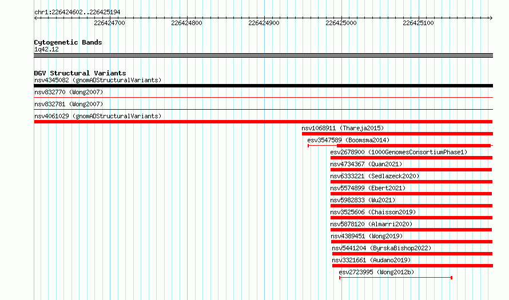The width and height of the screenshot is (509, 300).
Task: Click ruler position label 226425000
Action: (341, 23)
